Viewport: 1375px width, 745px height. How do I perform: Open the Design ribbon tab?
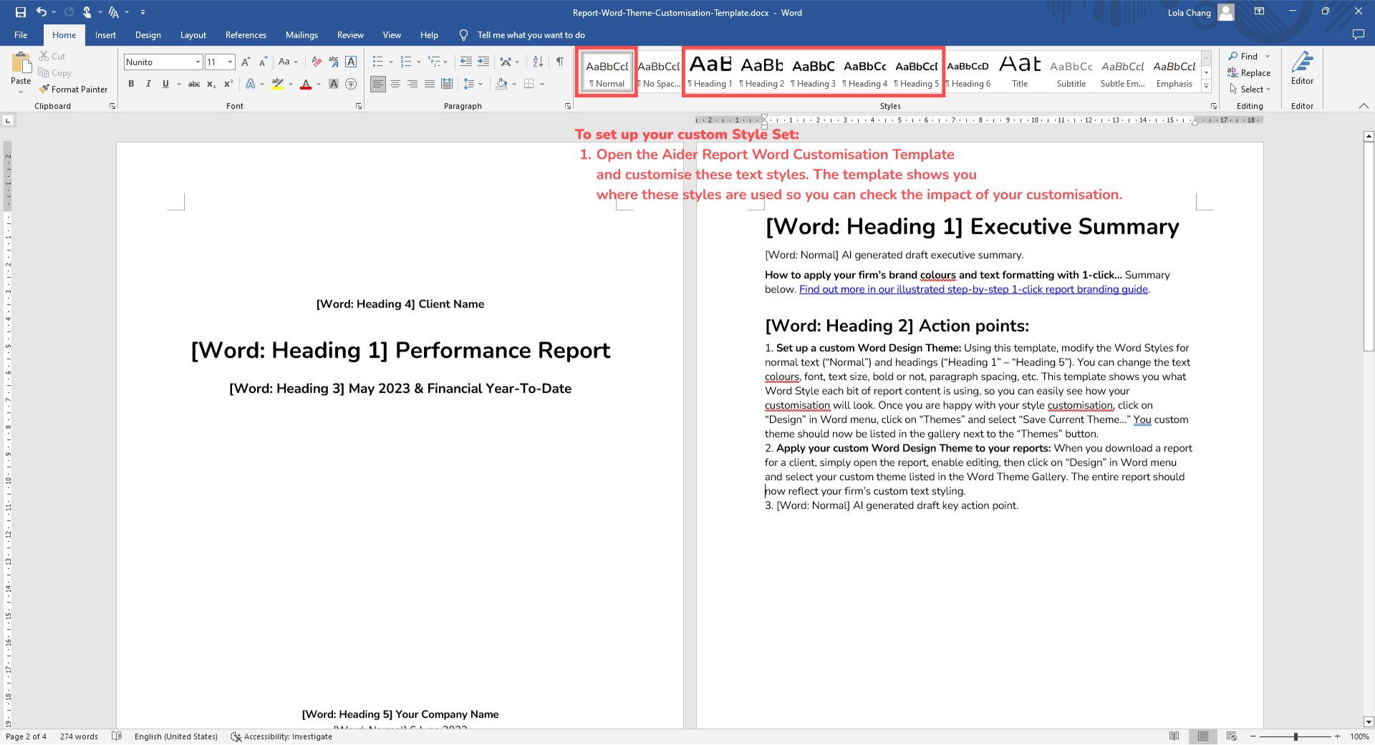click(x=148, y=35)
